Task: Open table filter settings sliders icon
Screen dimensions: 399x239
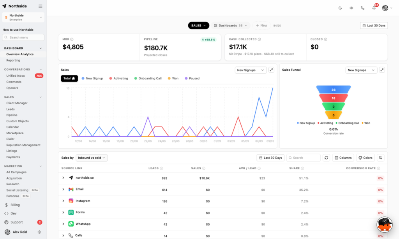Action: [x=381, y=158]
